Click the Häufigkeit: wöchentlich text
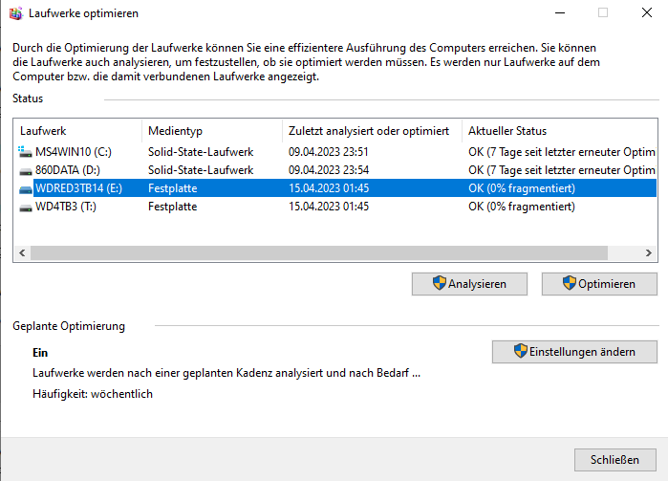 point(93,394)
